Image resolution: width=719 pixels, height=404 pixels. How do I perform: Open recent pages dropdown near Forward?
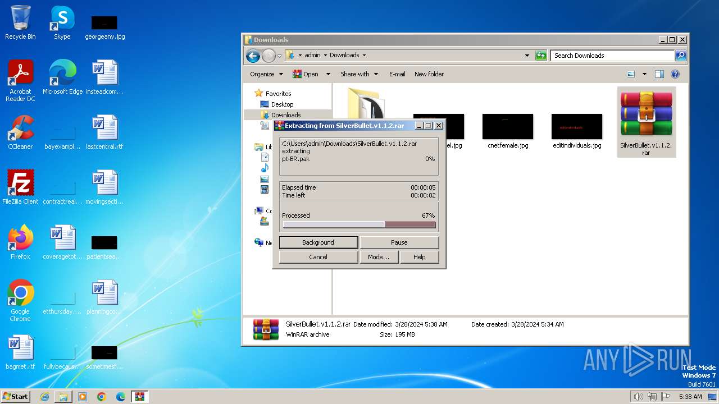point(279,56)
